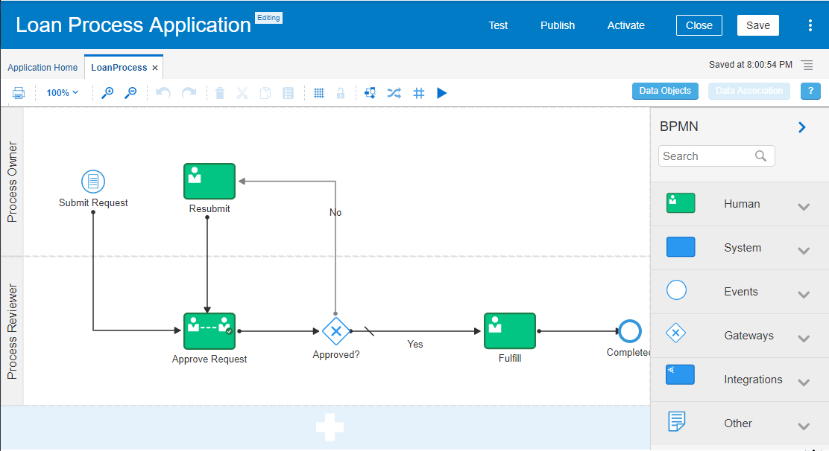Click the Close button in the header
The height and width of the screenshot is (451, 829).
coord(699,25)
